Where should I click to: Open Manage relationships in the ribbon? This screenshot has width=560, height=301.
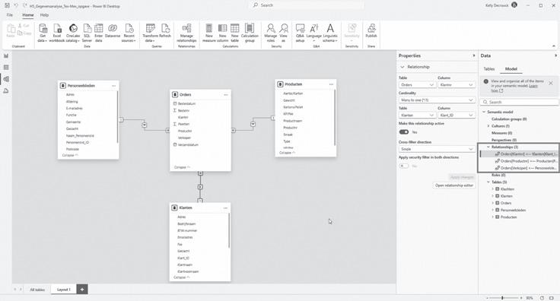(x=186, y=33)
